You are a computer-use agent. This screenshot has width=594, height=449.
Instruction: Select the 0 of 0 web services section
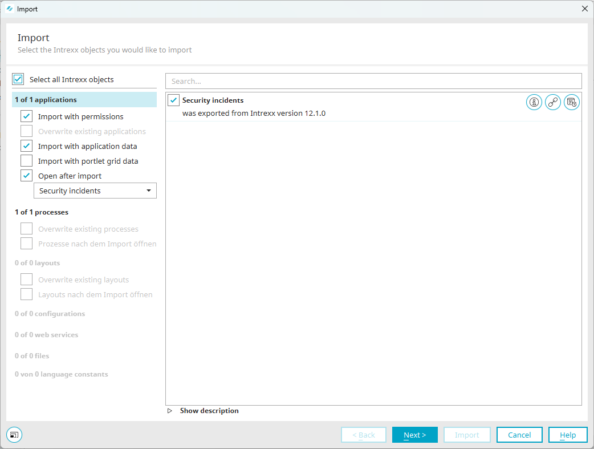[47, 335]
